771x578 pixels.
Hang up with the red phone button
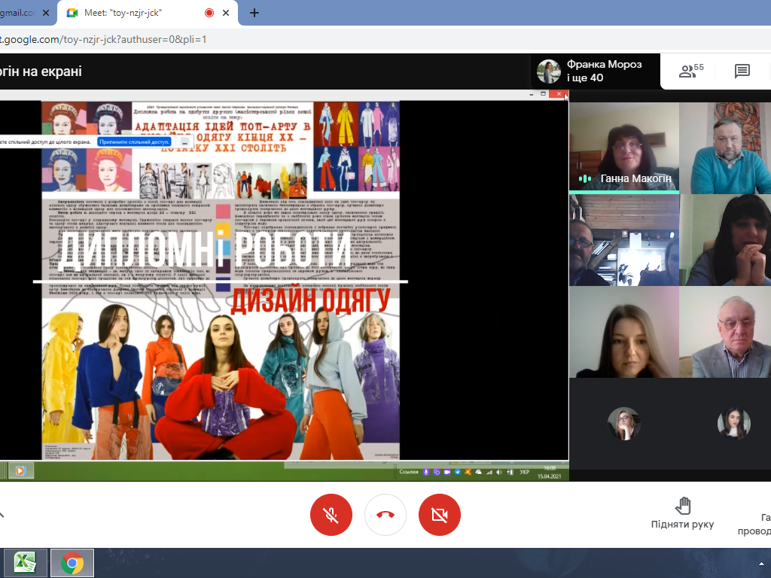click(x=385, y=515)
